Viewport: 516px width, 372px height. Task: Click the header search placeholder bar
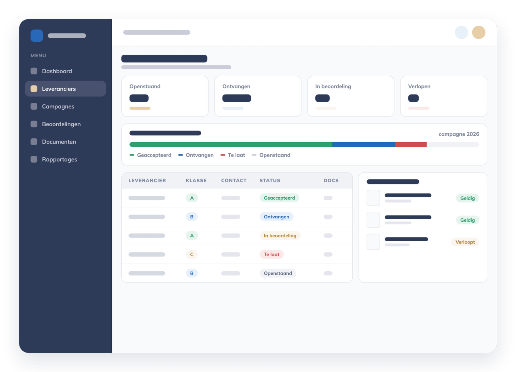[x=157, y=32]
